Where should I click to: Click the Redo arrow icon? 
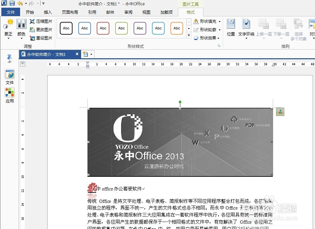[x=31, y=3]
